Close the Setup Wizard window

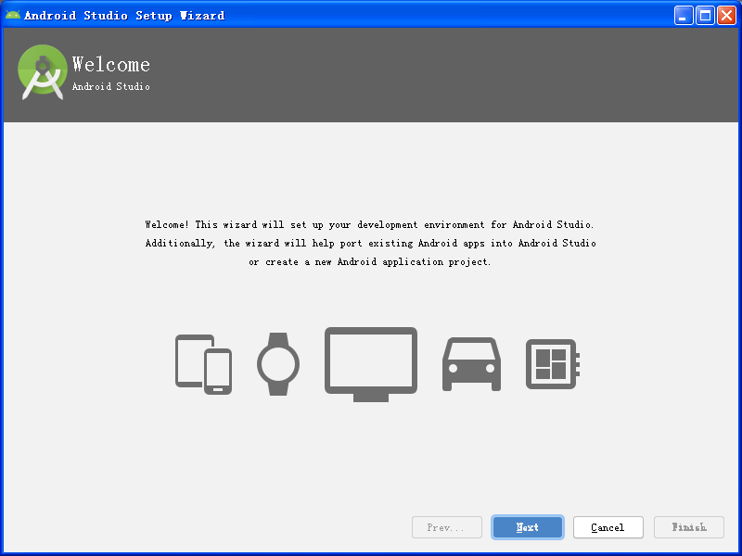[726, 16]
